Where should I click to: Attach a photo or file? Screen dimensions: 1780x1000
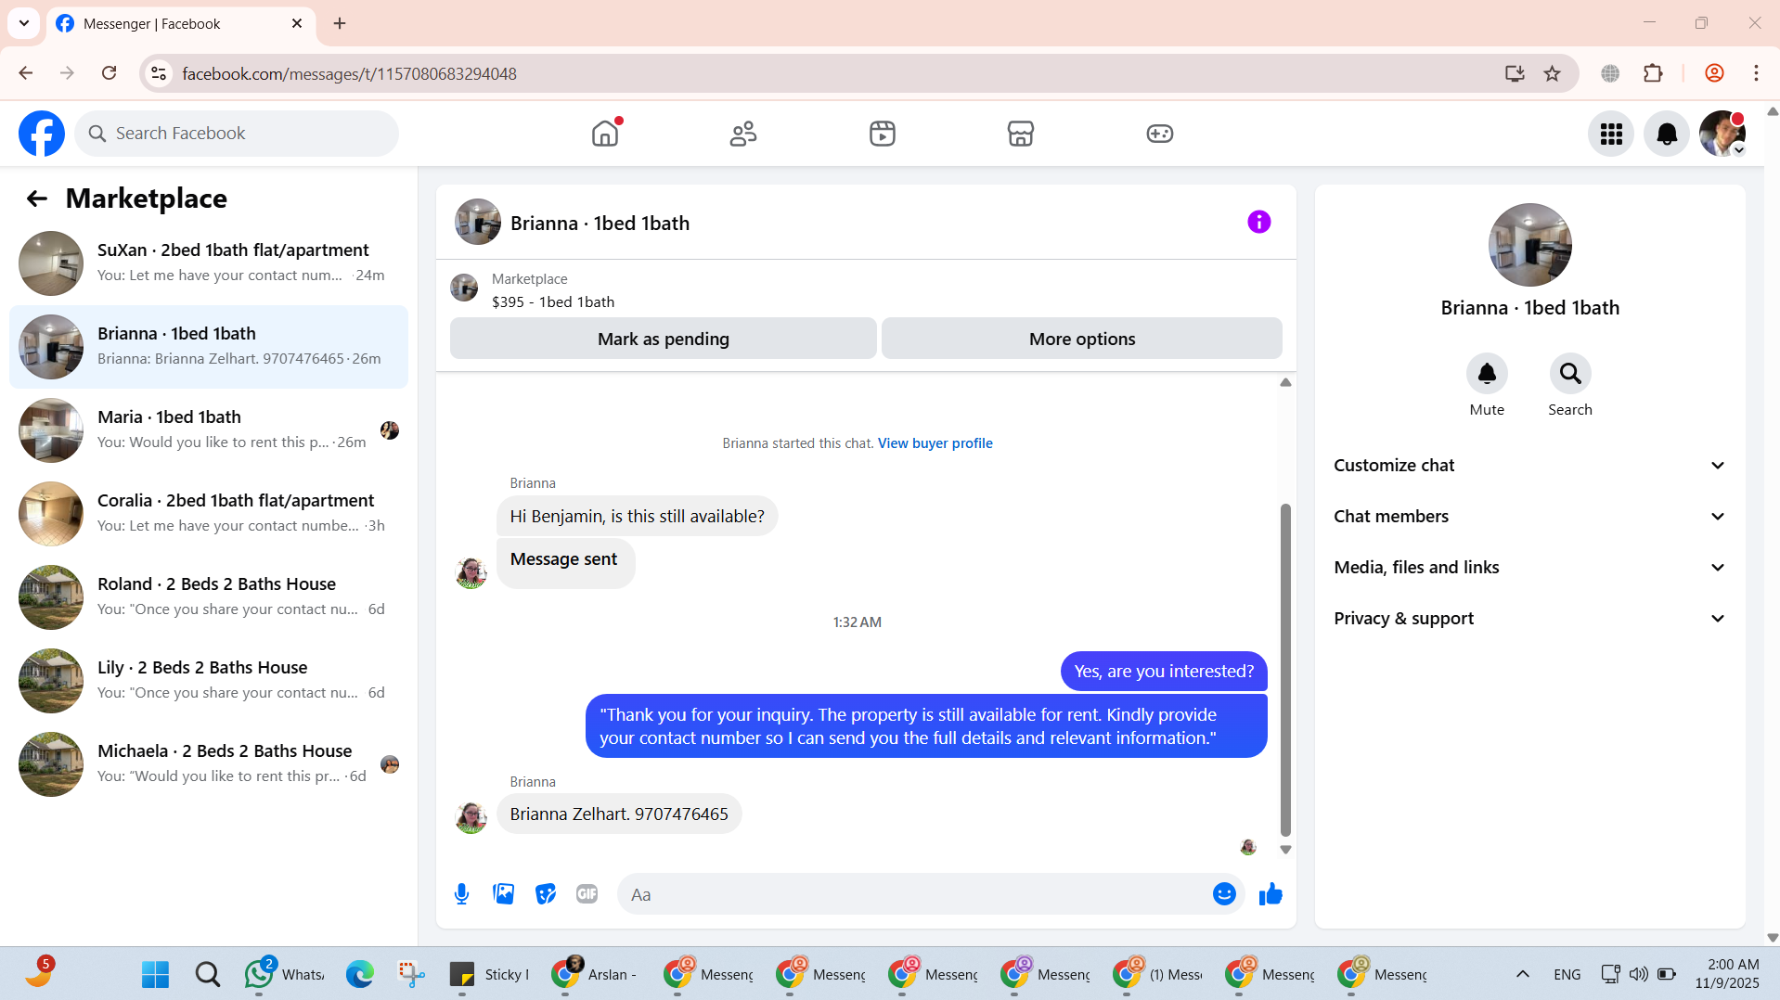pyautogui.click(x=503, y=894)
